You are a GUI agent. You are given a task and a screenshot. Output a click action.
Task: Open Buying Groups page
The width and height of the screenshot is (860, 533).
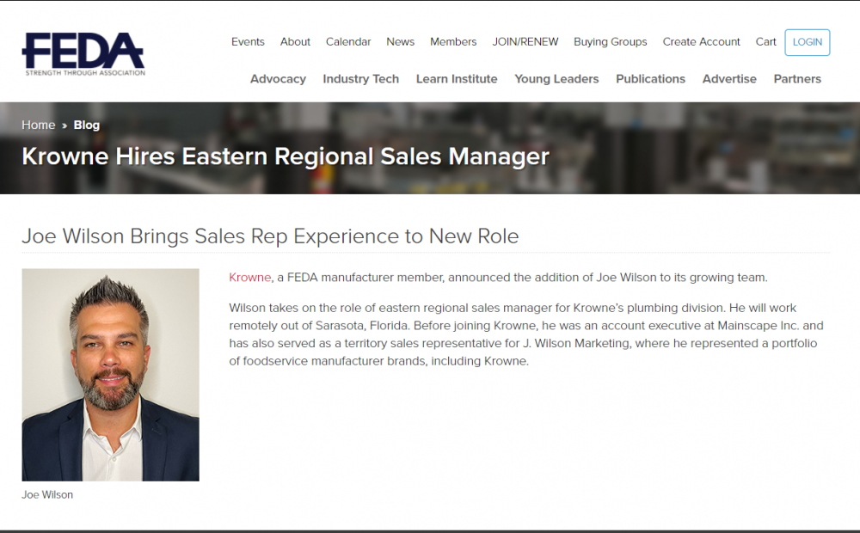611,42
